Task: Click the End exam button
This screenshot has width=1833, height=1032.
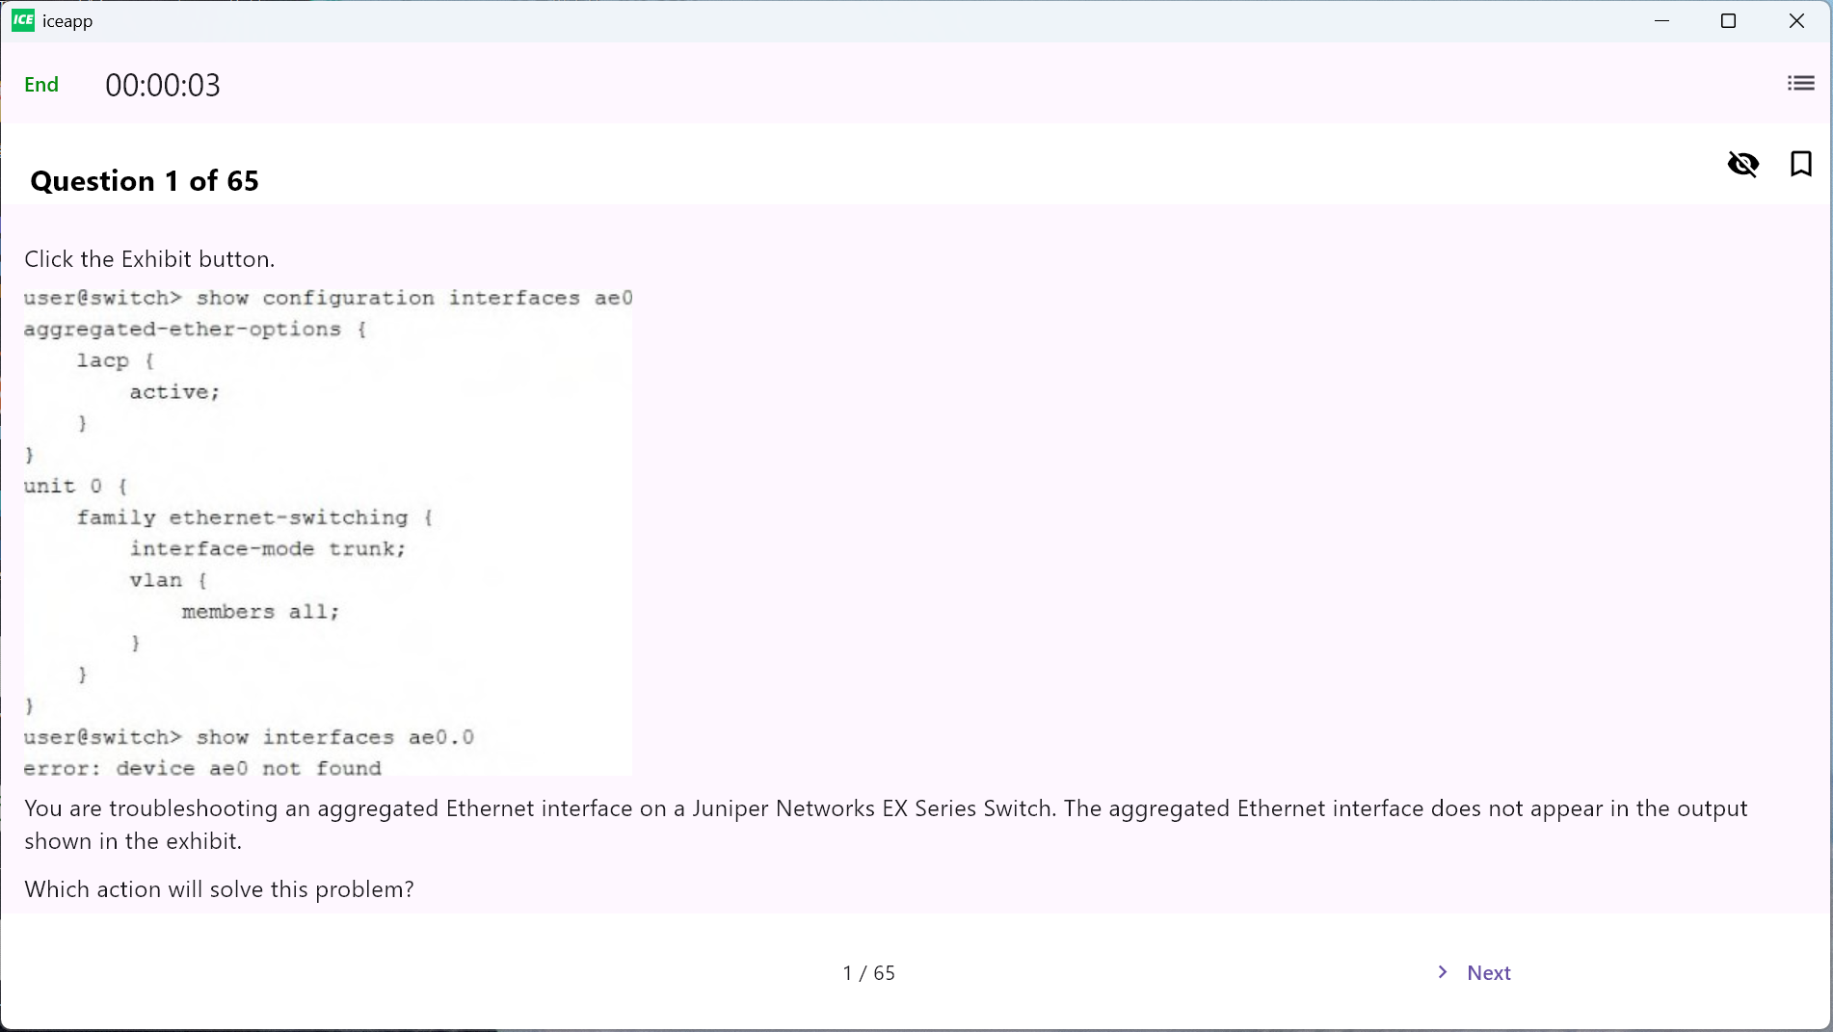Action: tap(41, 85)
